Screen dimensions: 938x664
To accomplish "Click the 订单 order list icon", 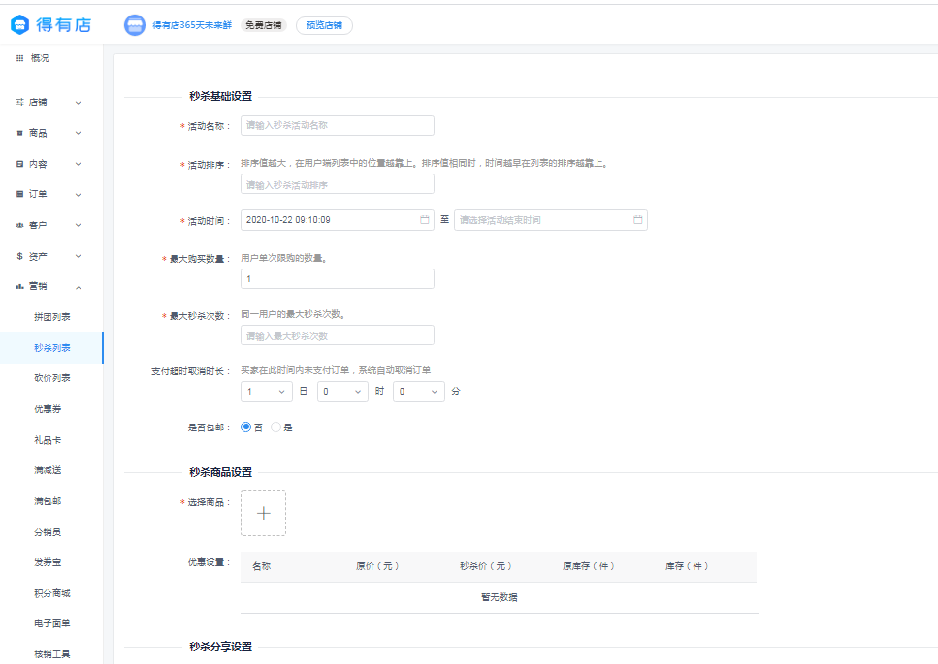I will tap(19, 194).
